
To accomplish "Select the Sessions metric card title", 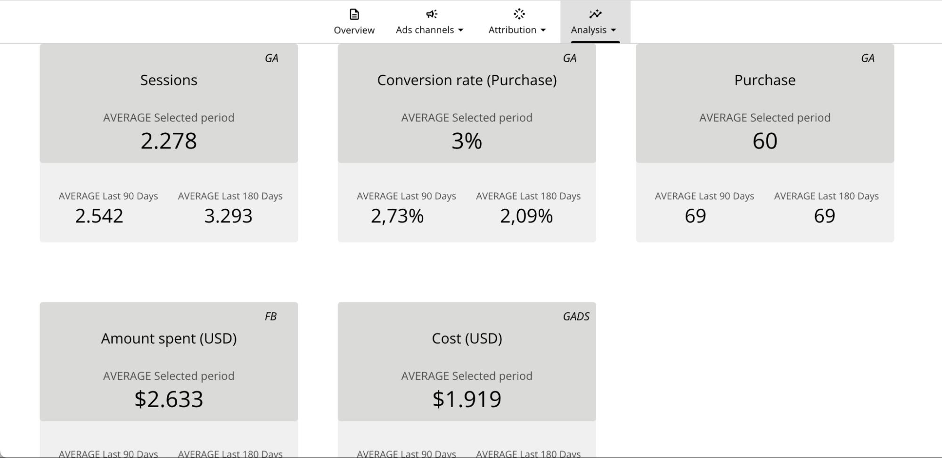I will coord(169,80).
